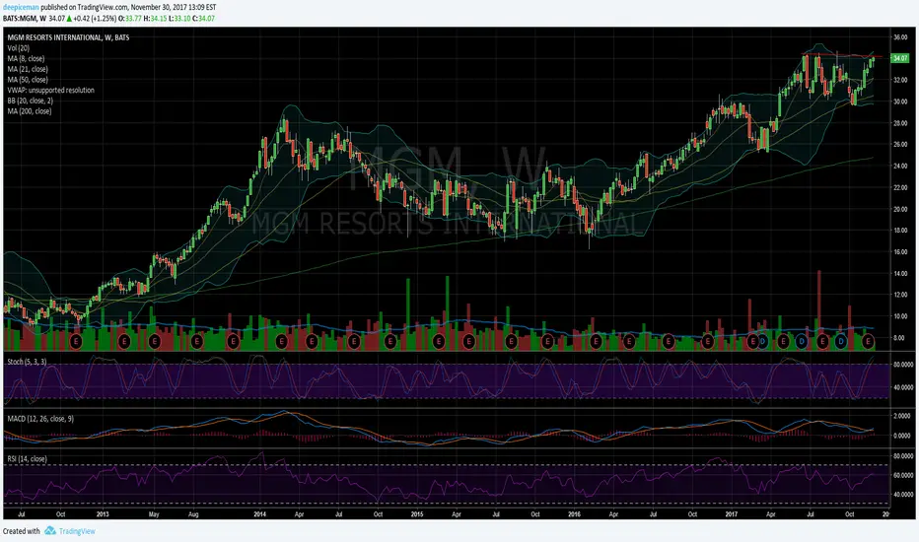Click the 20.00 price axis label

[x=899, y=209]
